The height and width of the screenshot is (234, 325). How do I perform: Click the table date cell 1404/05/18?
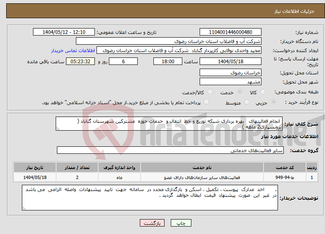coord(35,177)
